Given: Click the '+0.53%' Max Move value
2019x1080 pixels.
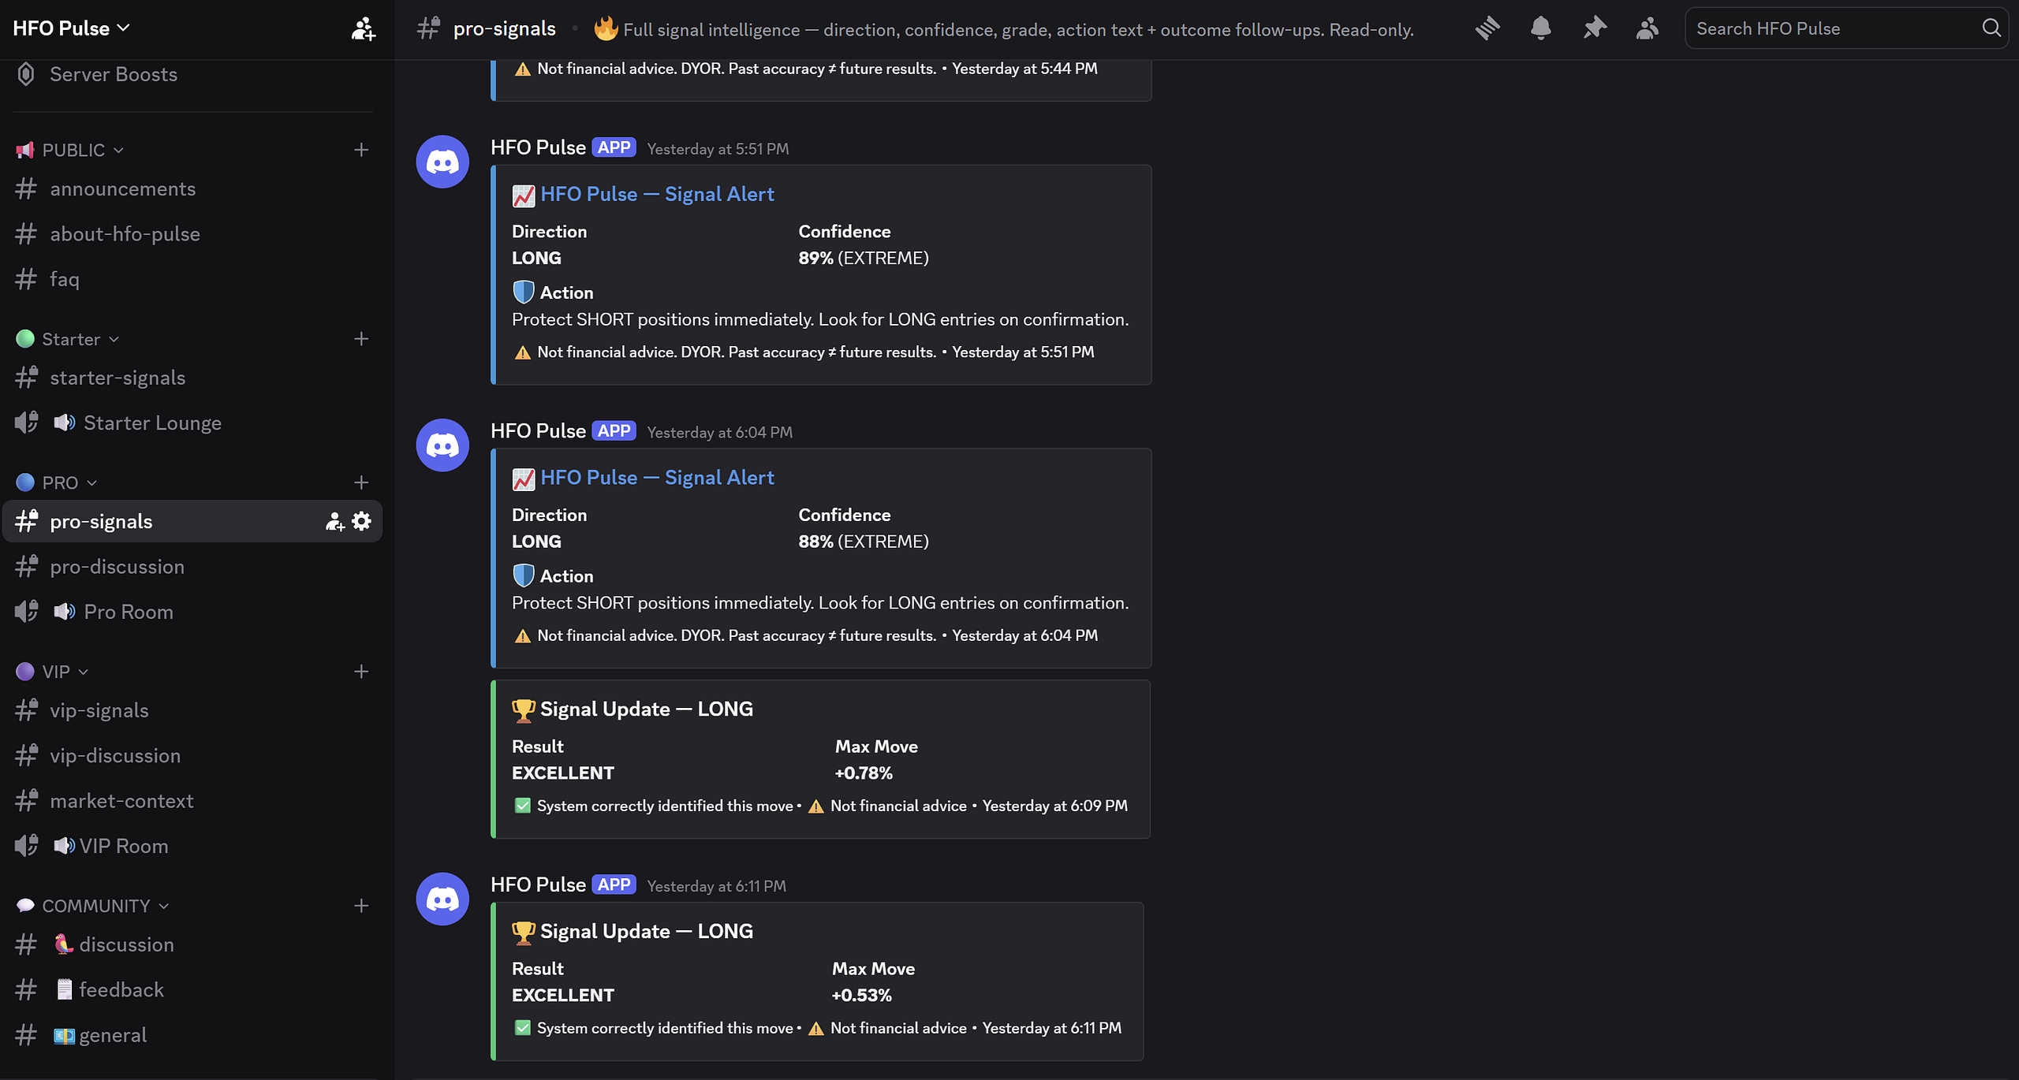Looking at the screenshot, I should (861, 996).
